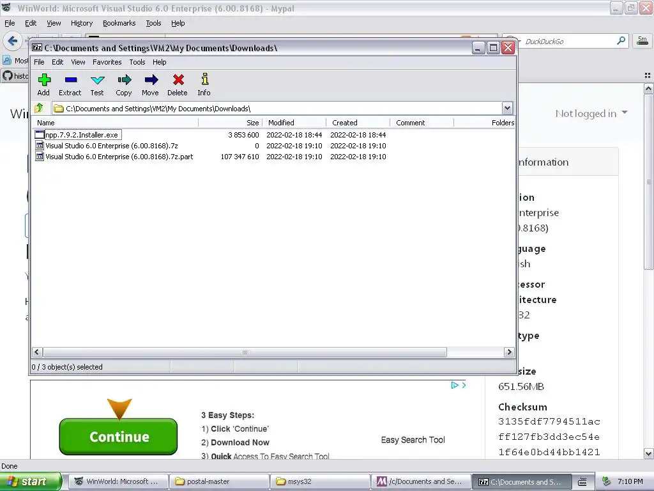Click the green Continue ad button

118,436
